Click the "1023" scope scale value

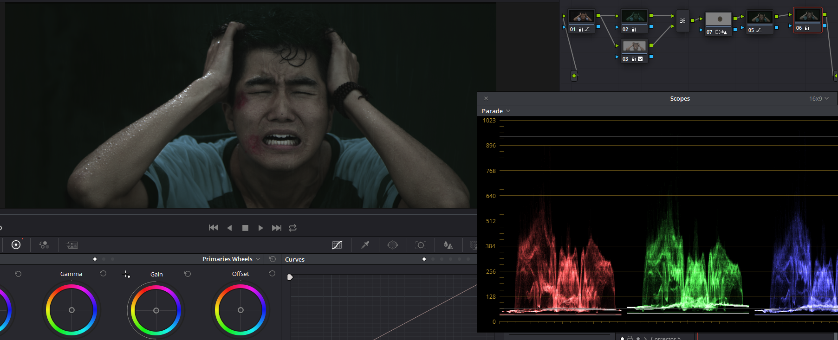coord(489,121)
